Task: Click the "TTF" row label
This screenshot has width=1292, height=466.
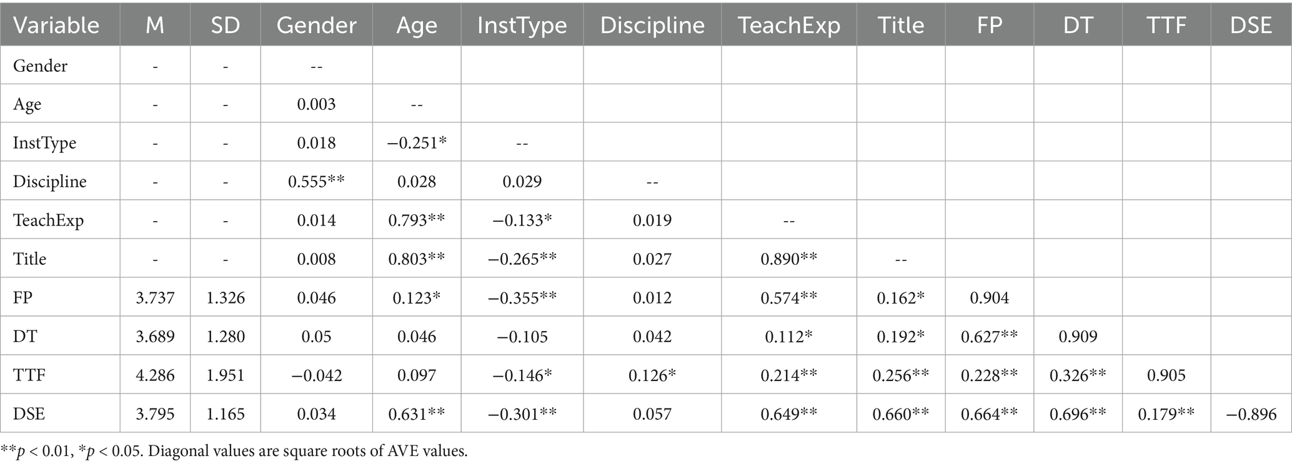Action: [29, 375]
